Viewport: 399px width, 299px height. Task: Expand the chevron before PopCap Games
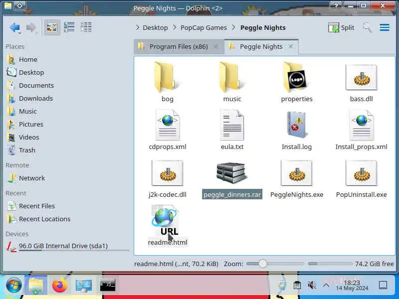tap(175, 27)
